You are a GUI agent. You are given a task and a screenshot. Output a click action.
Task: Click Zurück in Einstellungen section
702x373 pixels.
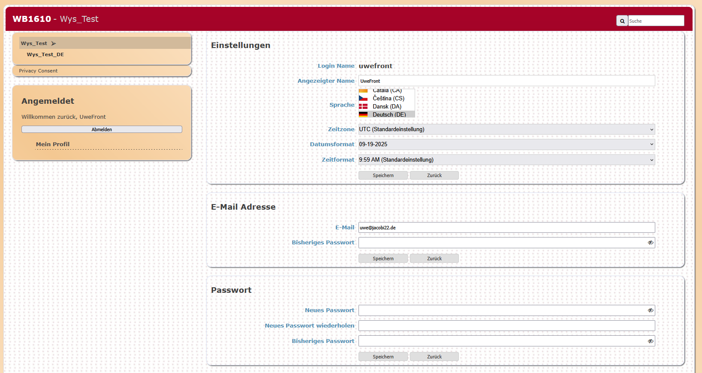pyautogui.click(x=434, y=175)
